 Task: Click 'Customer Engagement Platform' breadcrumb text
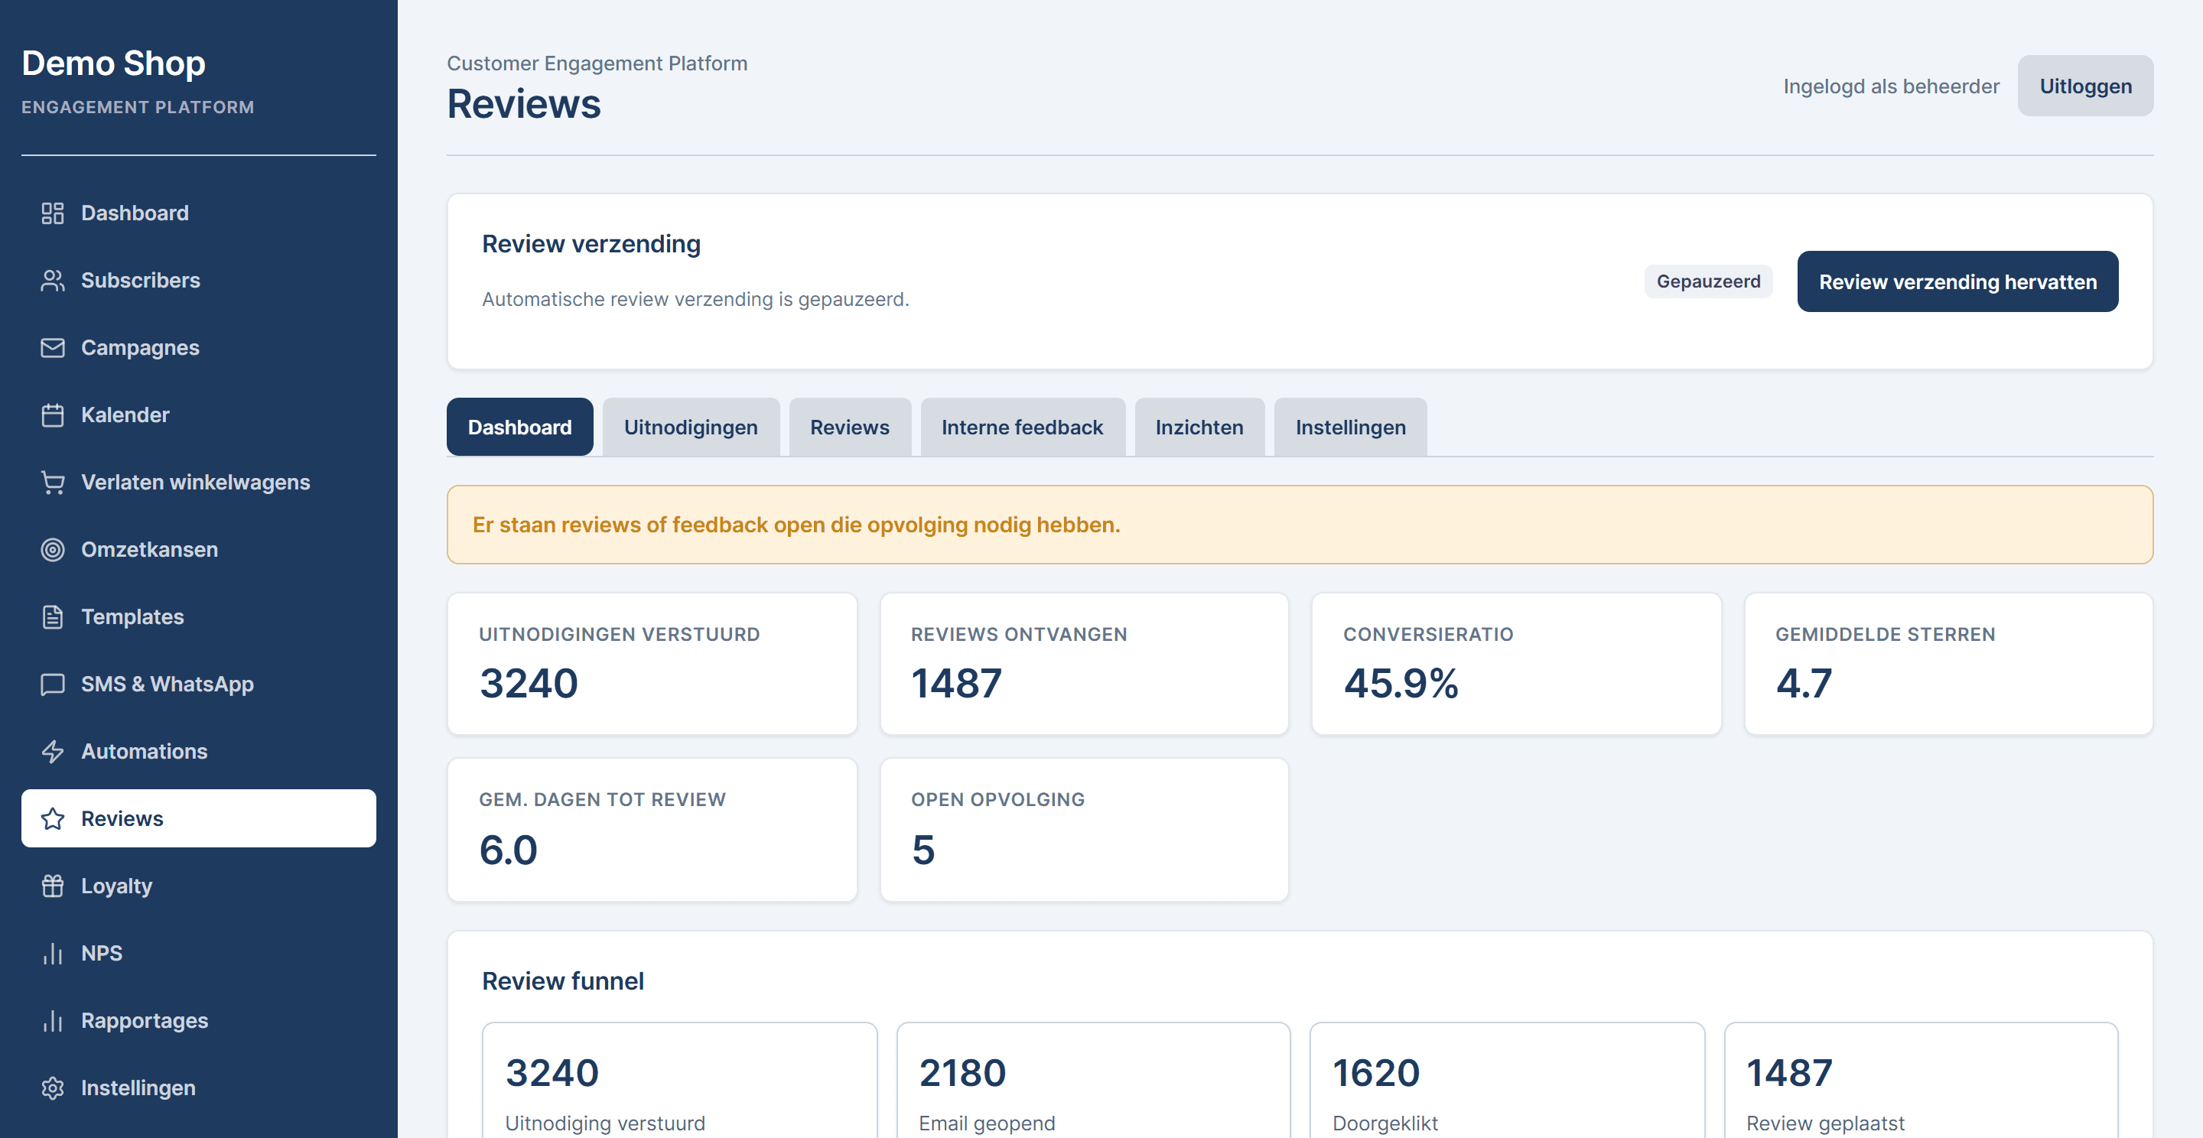pyautogui.click(x=597, y=63)
